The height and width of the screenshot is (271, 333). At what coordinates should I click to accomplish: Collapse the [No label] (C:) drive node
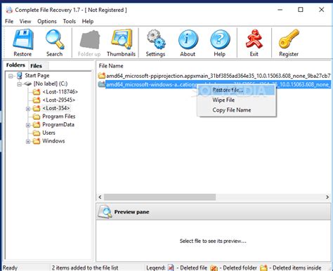point(20,84)
